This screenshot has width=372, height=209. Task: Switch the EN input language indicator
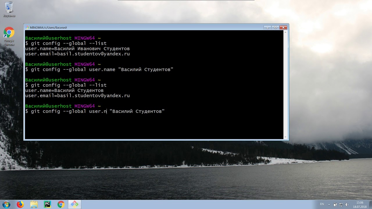pyautogui.click(x=322, y=204)
